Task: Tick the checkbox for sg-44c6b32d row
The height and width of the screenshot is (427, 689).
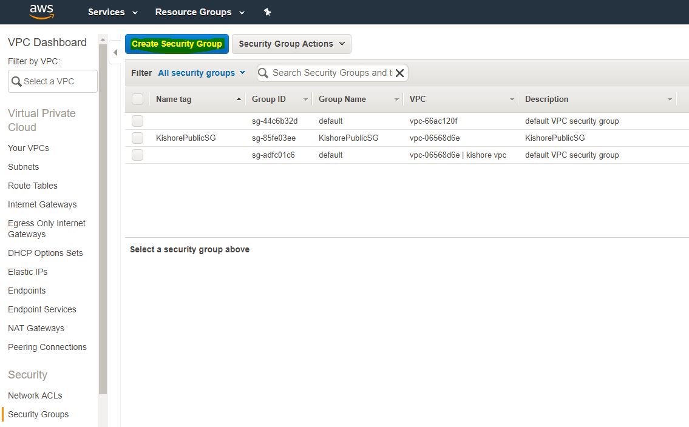Action: click(x=138, y=121)
